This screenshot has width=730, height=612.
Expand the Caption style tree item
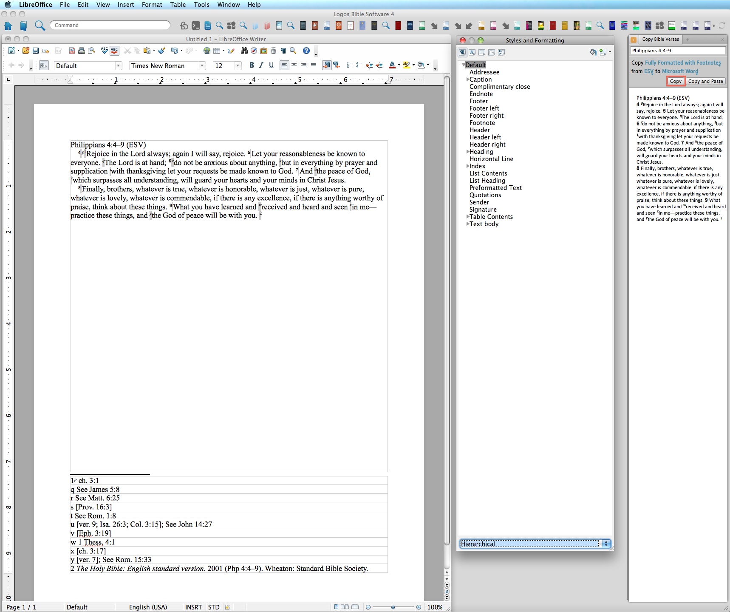(x=468, y=79)
